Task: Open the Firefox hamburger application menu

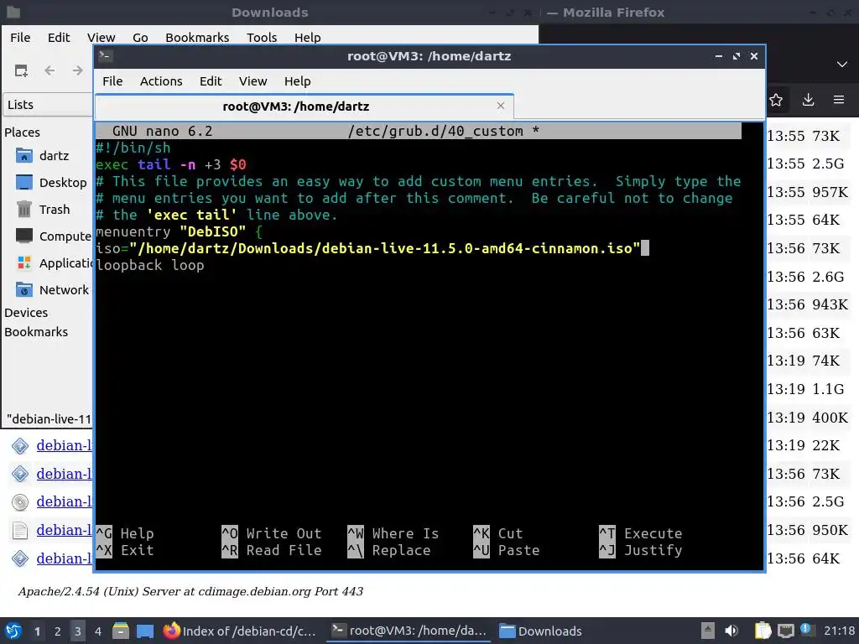Action: click(x=839, y=100)
